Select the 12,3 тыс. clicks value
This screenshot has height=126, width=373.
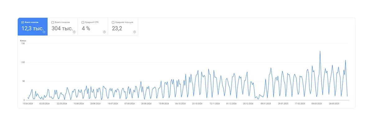click(x=32, y=28)
